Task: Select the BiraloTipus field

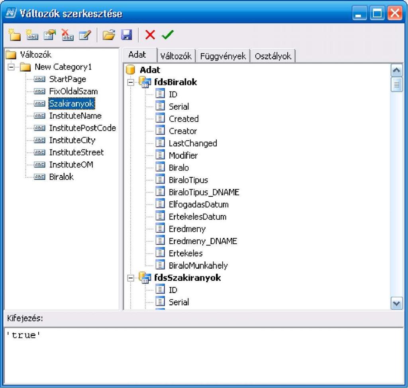Action: pyautogui.click(x=188, y=180)
